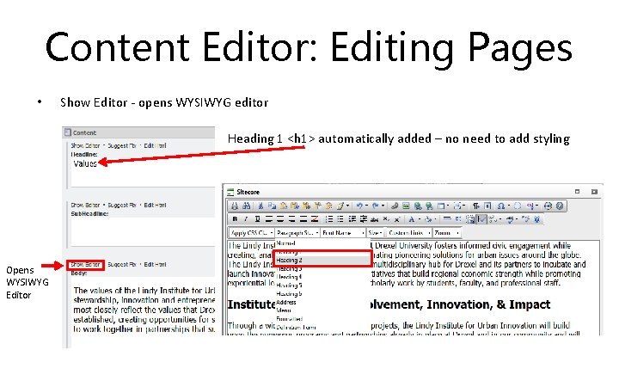Viewport: 619px width, 387px height.
Task: Click the bulleted list icon
Action: click(x=340, y=219)
